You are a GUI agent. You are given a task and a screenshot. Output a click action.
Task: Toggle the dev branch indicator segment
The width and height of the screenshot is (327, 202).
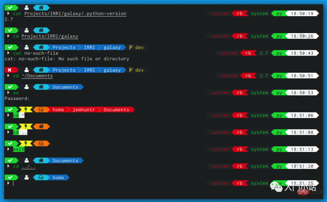(x=139, y=47)
